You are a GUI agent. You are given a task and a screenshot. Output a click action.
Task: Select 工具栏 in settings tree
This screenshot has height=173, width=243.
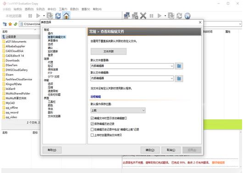52,102
